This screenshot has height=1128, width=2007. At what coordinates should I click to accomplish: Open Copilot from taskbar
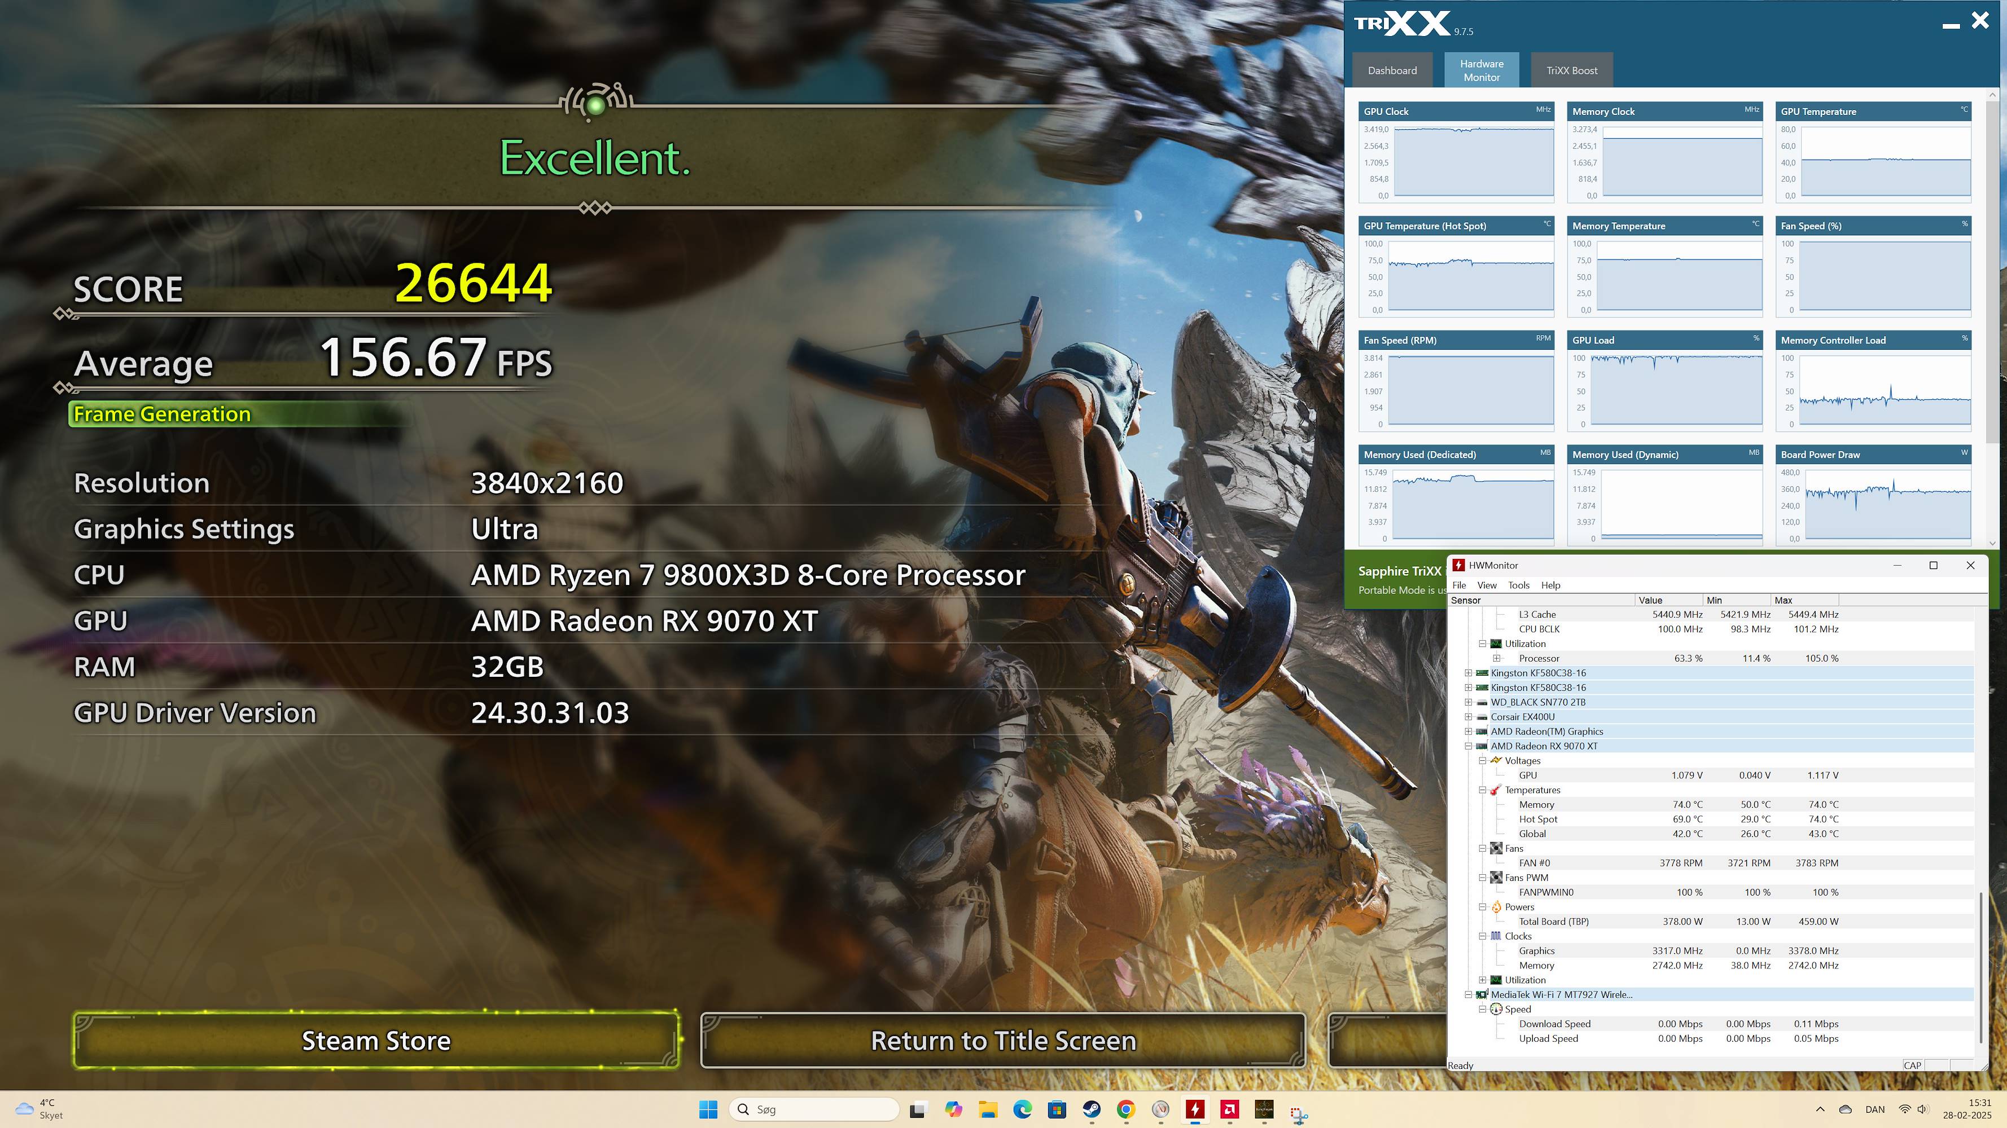[953, 1109]
